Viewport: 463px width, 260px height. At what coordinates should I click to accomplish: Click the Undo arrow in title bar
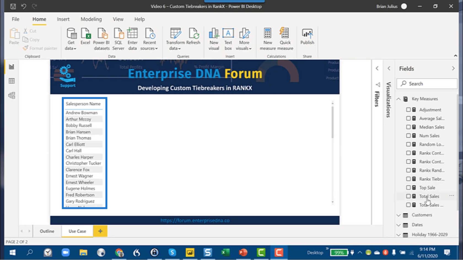point(24,6)
